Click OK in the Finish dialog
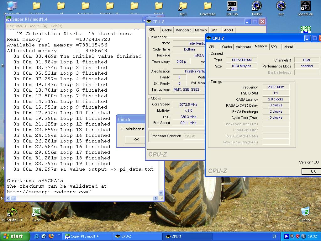Viewport: 321px width, 241px height. 135,140
